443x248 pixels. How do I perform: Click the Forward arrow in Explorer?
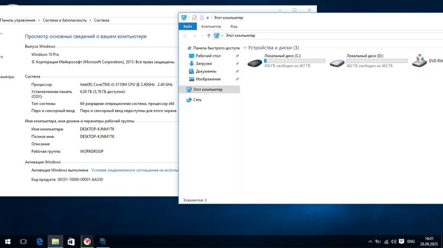194,35
